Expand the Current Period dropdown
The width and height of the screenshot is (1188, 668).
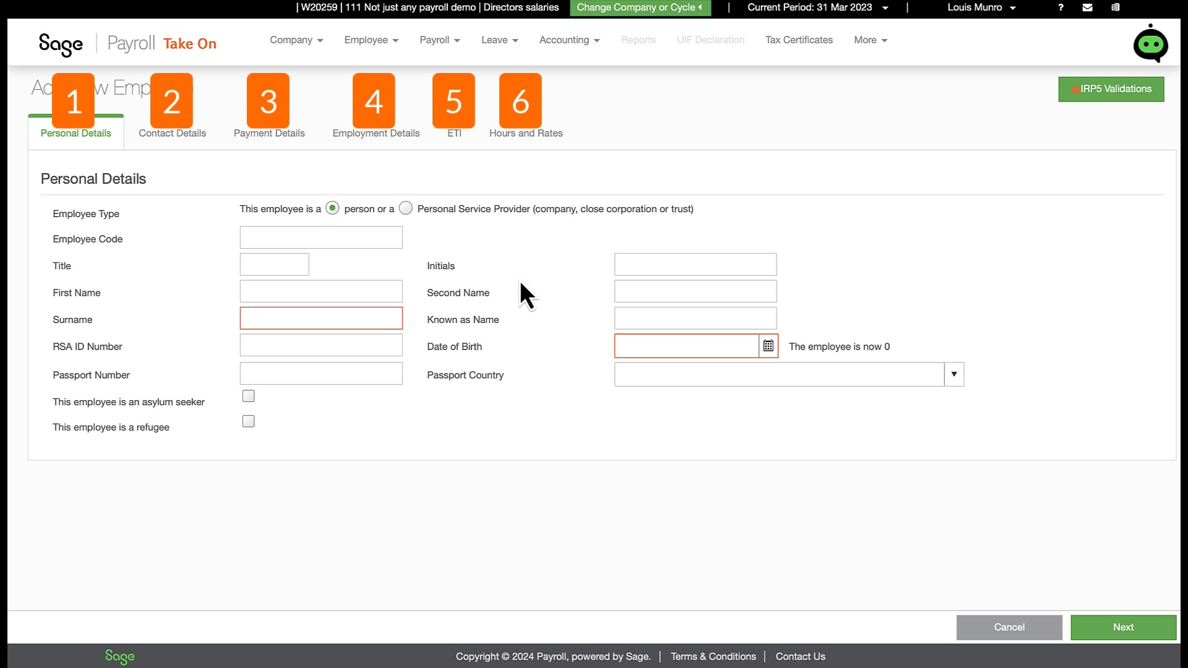point(885,7)
